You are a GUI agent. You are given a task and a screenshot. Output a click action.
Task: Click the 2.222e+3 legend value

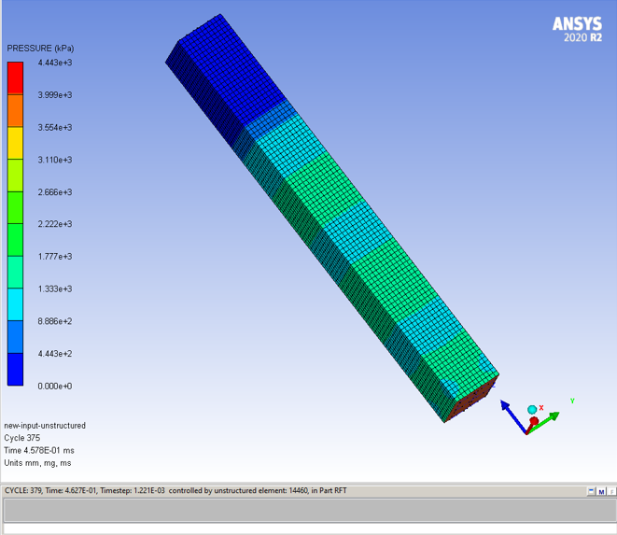point(55,224)
